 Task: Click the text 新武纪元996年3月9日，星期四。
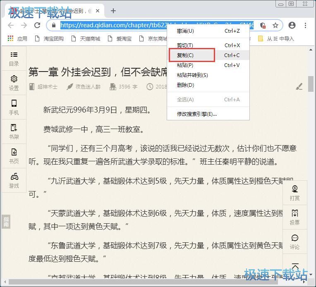[97, 110]
